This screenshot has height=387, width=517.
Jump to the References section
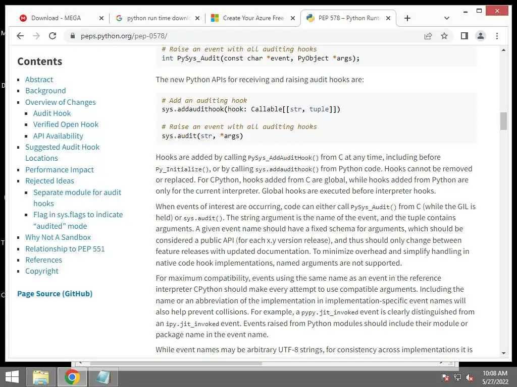(43, 260)
